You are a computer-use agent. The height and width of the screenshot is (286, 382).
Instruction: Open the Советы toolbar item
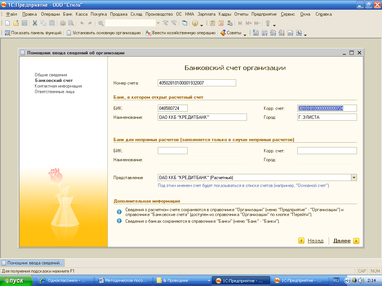click(231, 33)
